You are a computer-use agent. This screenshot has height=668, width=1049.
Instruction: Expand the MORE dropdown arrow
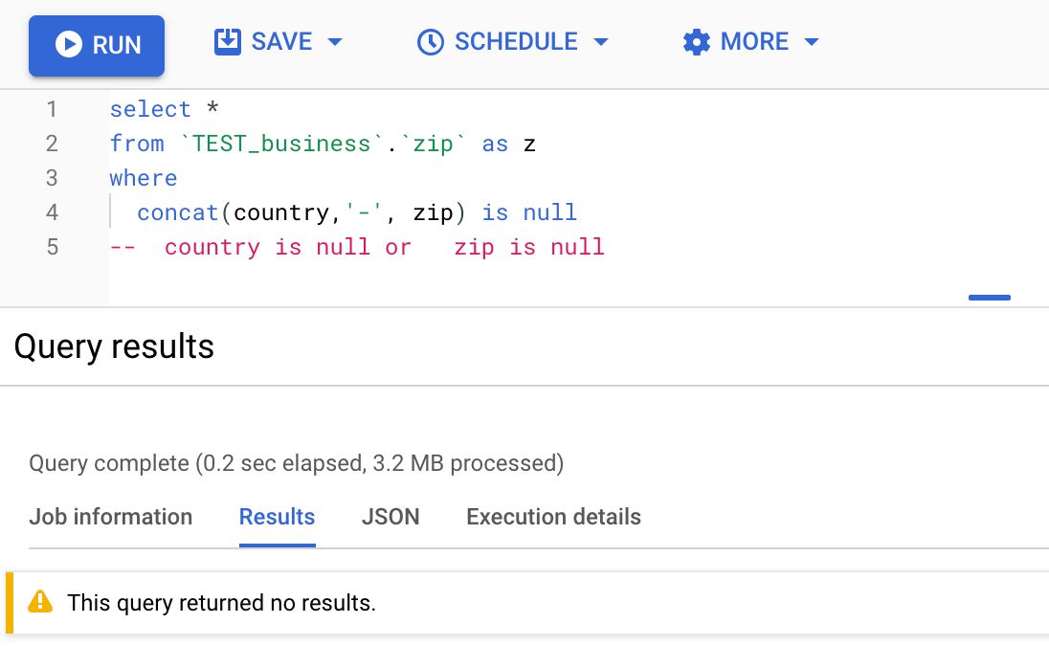(812, 42)
